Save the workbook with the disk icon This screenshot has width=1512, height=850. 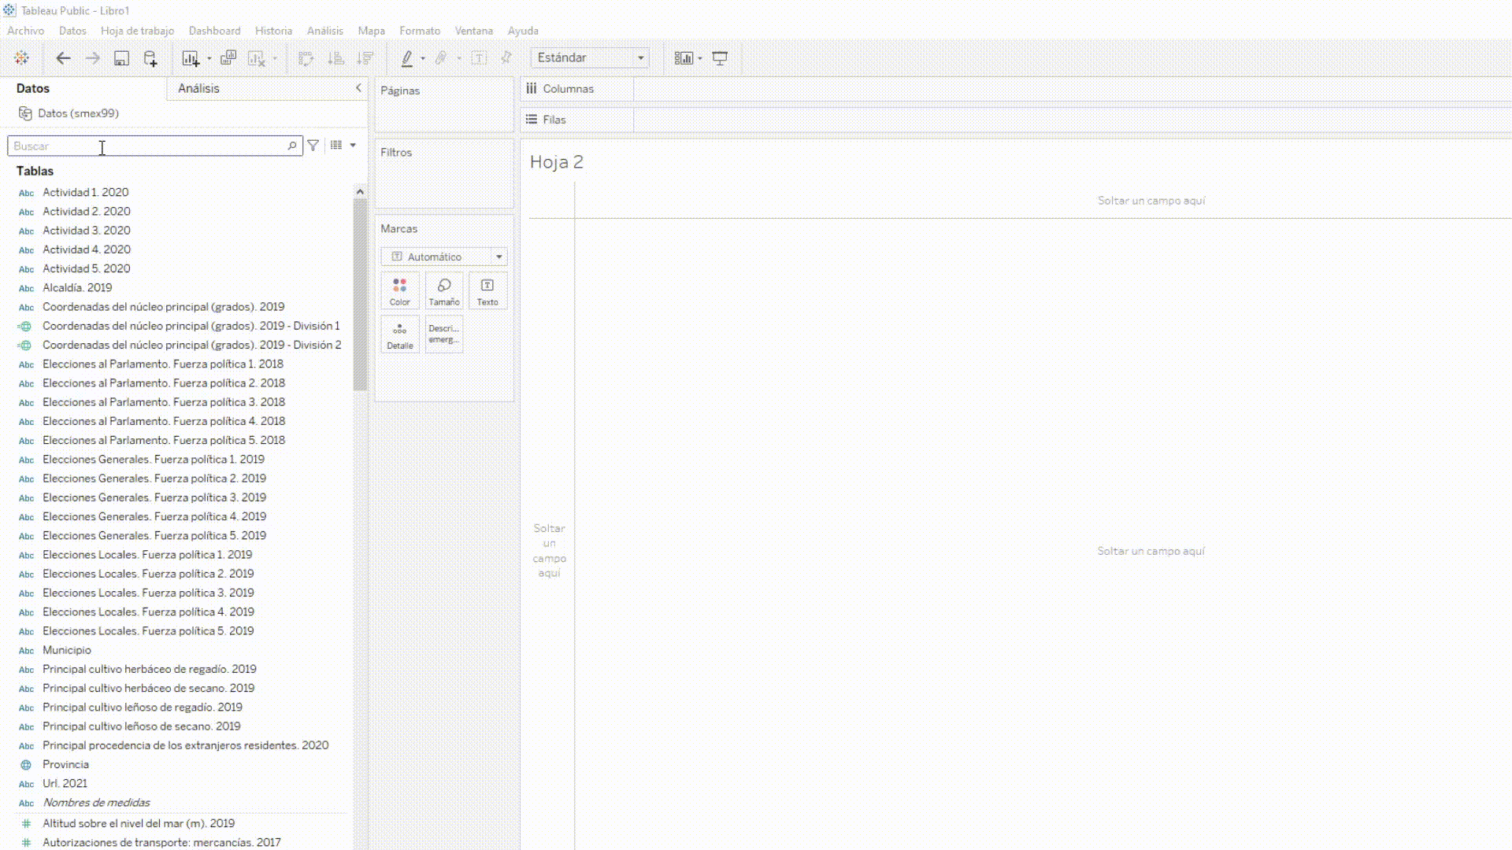pos(121,57)
